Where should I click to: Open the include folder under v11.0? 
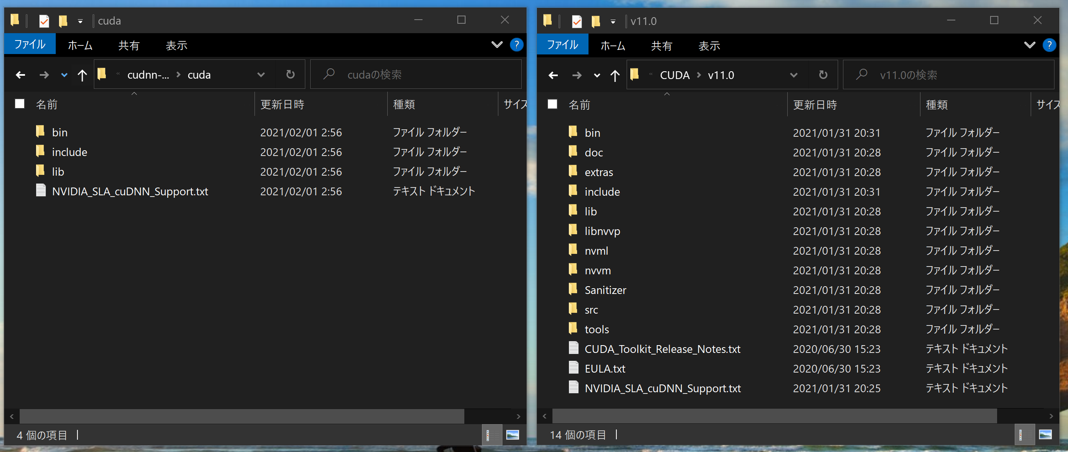(x=602, y=192)
